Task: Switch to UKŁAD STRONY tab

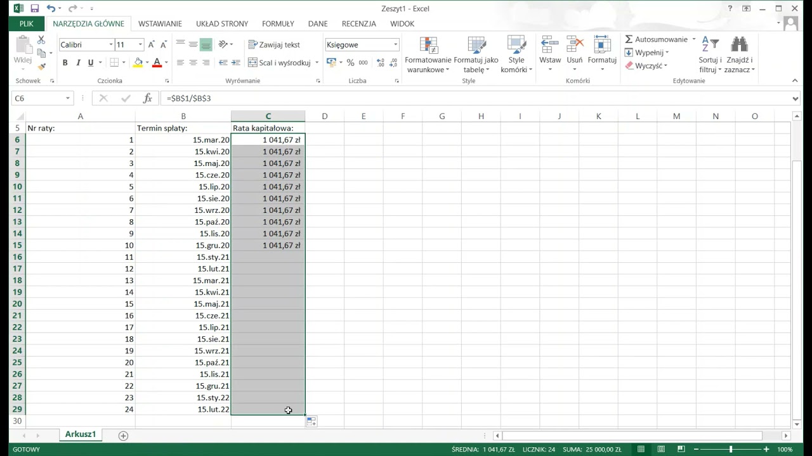Action: tap(222, 23)
